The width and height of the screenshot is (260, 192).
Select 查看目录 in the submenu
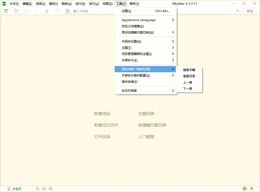tap(189, 76)
